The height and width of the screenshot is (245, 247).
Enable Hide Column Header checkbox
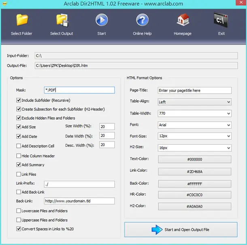[x=19, y=156]
